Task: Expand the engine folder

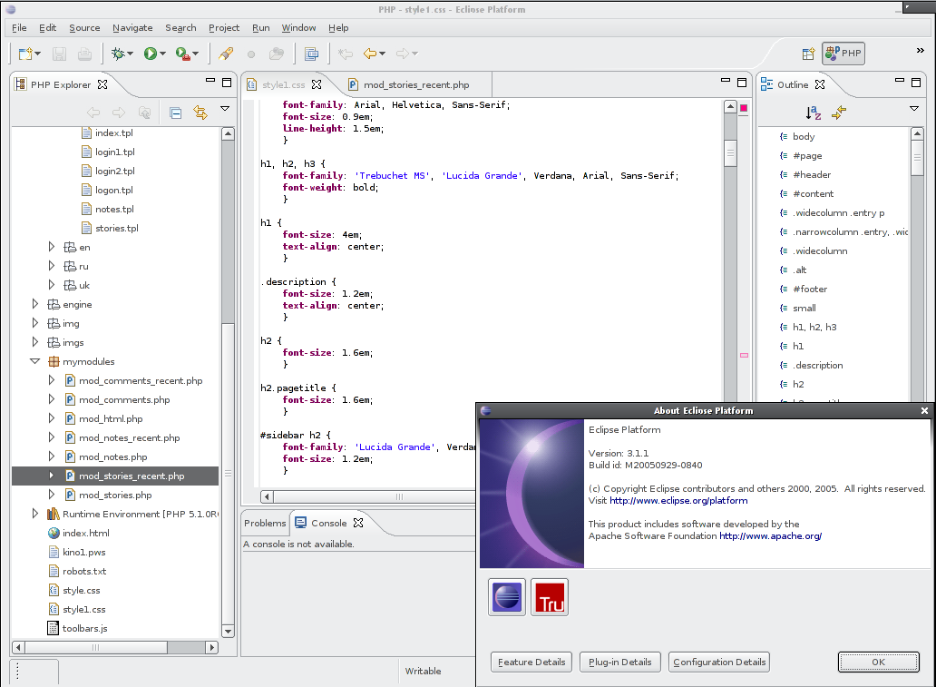Action: (34, 304)
